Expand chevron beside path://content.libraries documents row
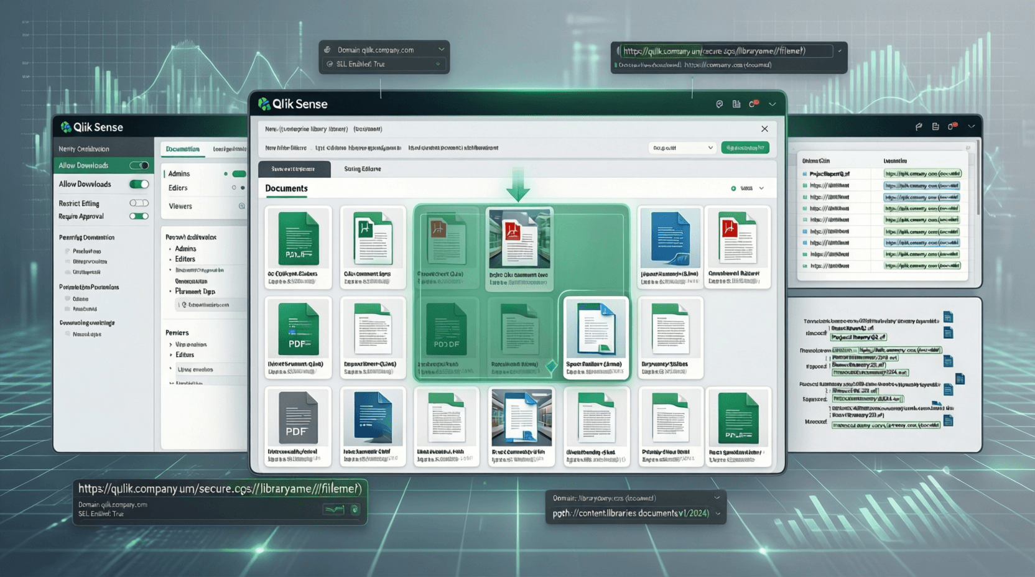The height and width of the screenshot is (577, 1035). click(x=718, y=514)
